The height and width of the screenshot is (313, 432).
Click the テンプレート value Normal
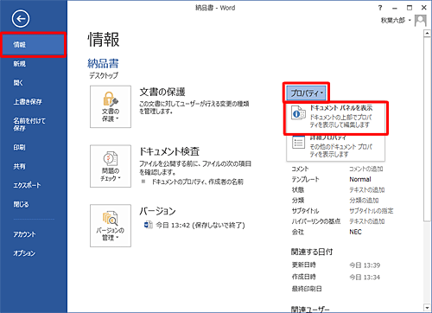(360, 179)
